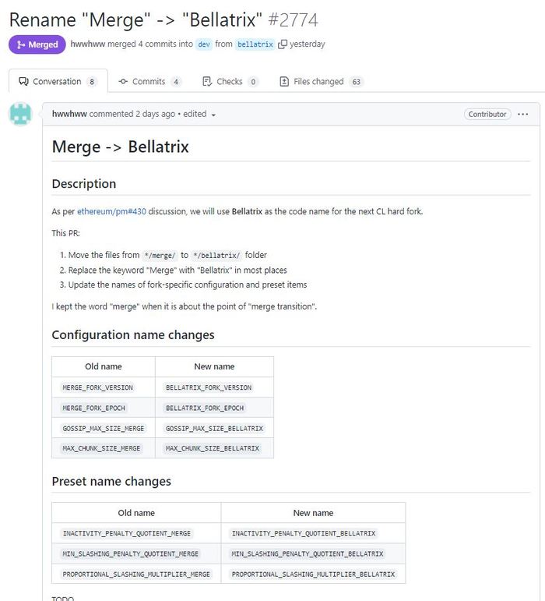The image size is (545, 601).
Task: Click the merge icon in Merged badge
Action: tap(21, 45)
